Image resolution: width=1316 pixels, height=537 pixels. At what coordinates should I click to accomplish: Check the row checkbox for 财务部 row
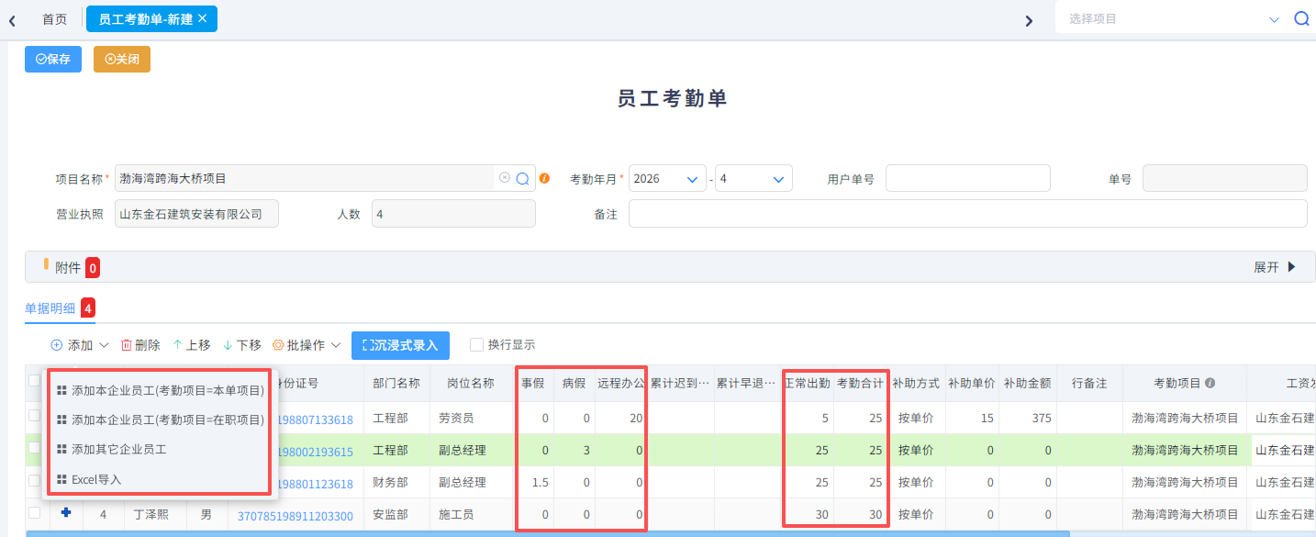[x=34, y=481]
